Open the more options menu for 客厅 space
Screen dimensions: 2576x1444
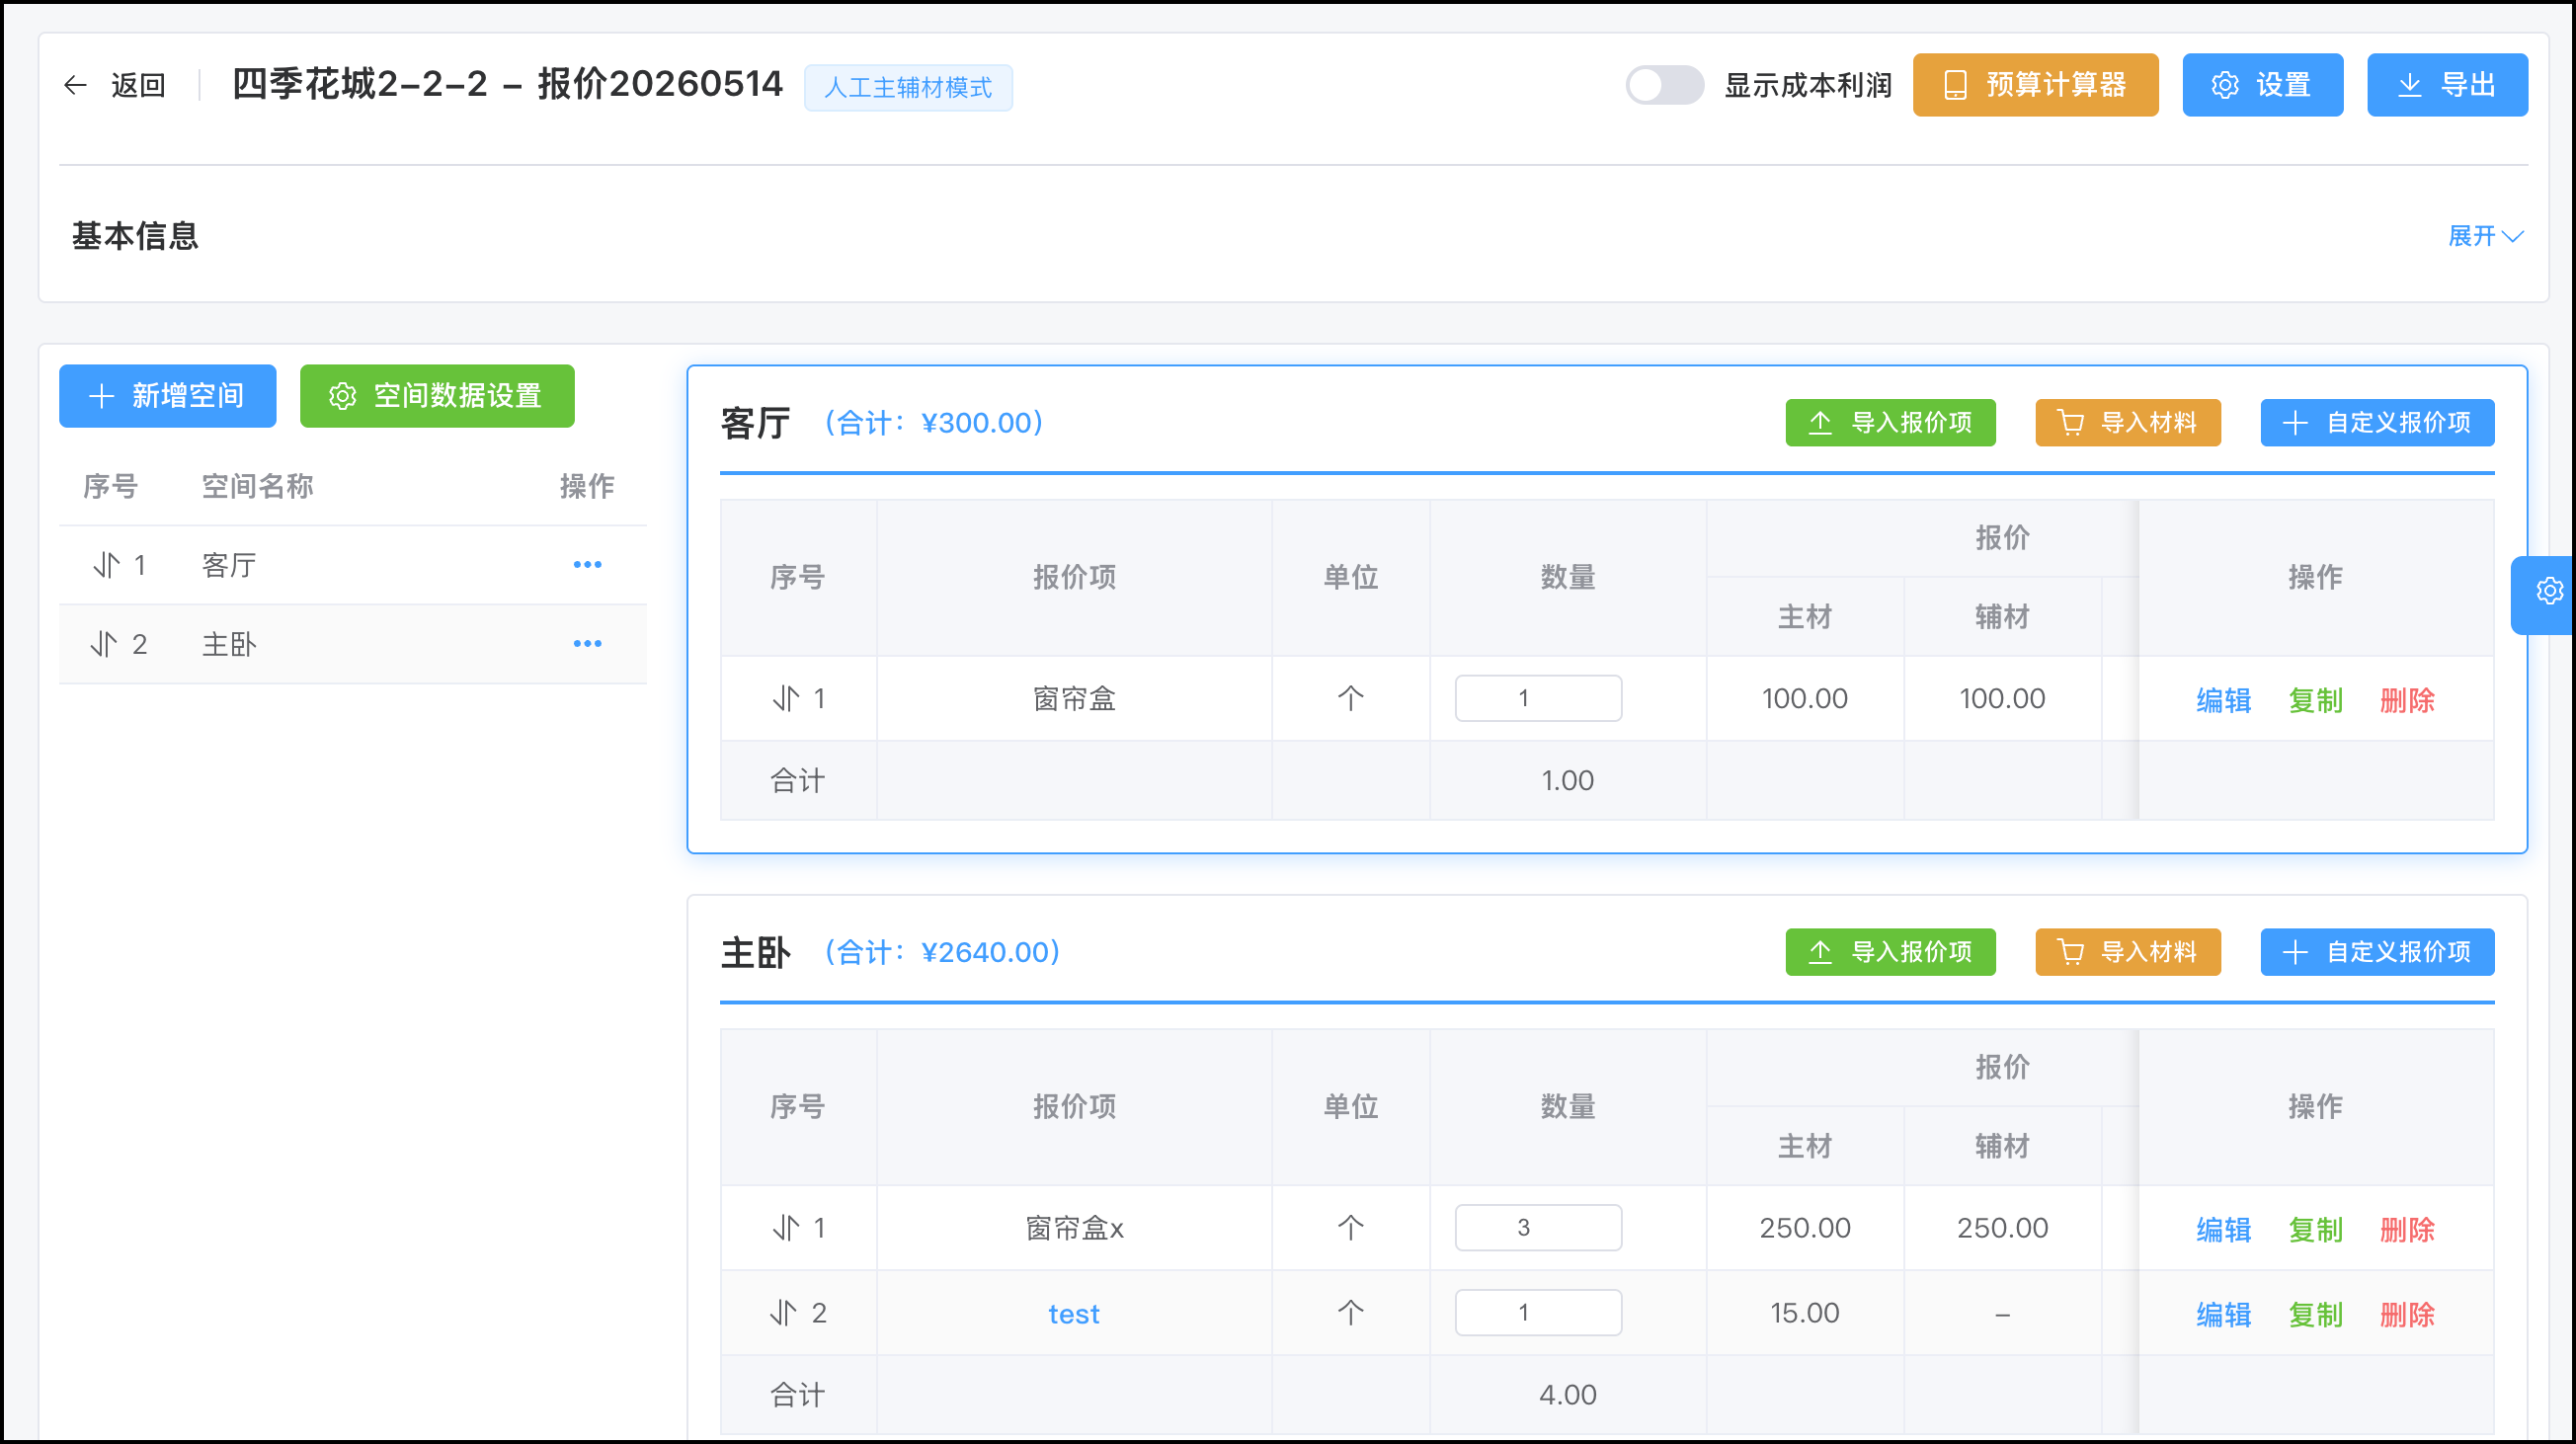click(587, 565)
